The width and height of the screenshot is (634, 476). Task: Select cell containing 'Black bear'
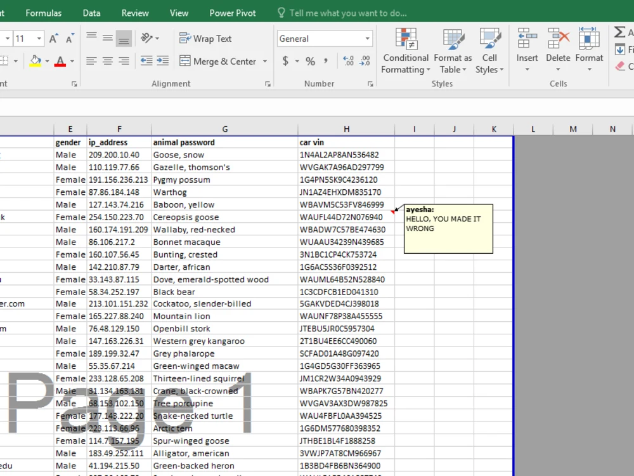(225, 292)
